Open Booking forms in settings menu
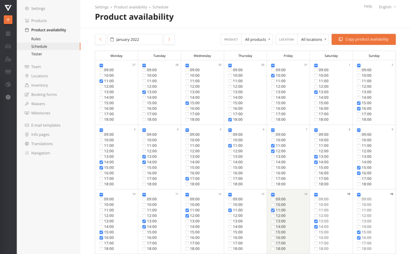The image size is (410, 254). pos(44,95)
